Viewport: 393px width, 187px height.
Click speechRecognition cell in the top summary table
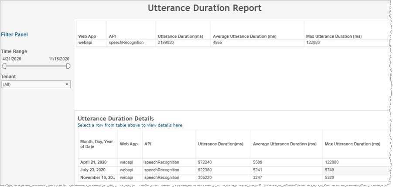(126, 43)
